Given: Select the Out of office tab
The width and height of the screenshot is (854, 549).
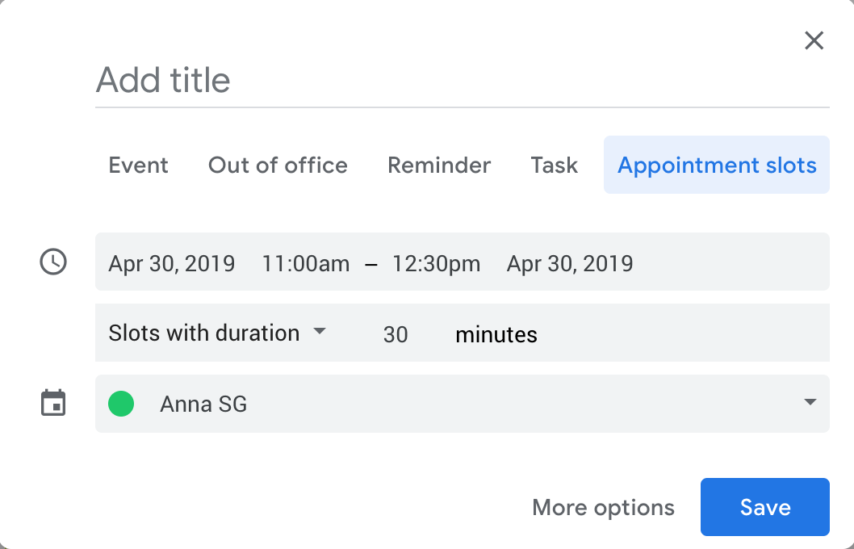Looking at the screenshot, I should [x=278, y=166].
